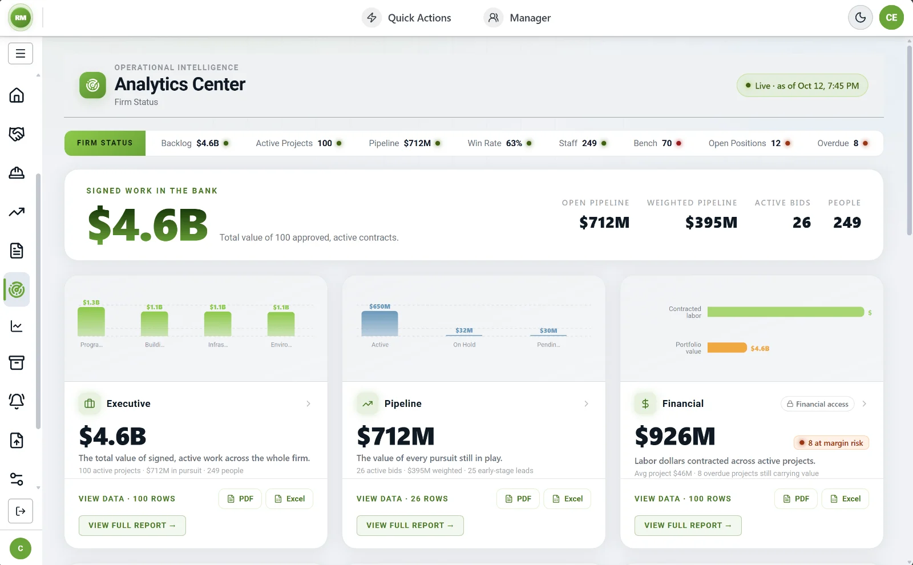Viewport: 913px width, 565px height.
Task: Expand the Pipeline card chevron
Action: coord(586,403)
